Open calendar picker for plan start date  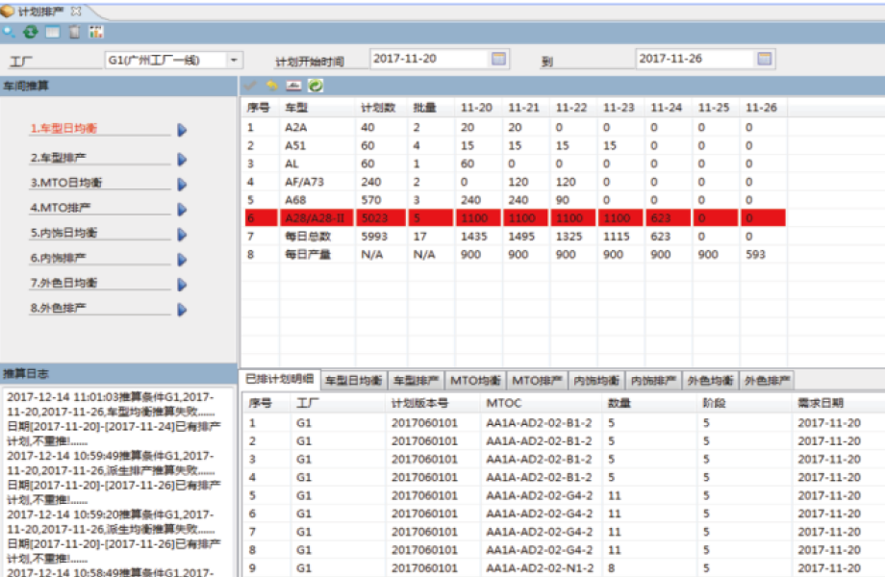(x=498, y=59)
